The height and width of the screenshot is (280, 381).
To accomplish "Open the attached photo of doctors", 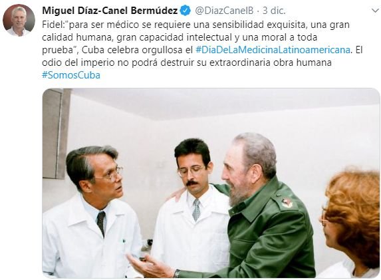I will click(211, 183).
